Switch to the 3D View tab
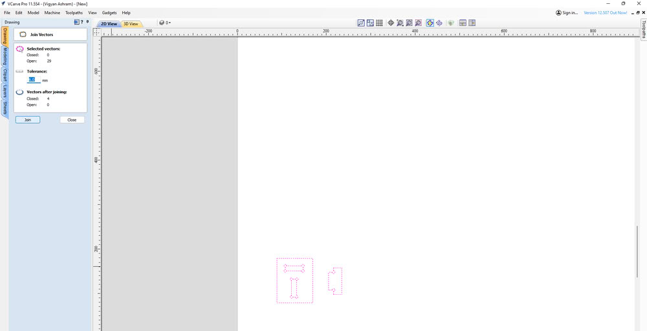 [131, 24]
